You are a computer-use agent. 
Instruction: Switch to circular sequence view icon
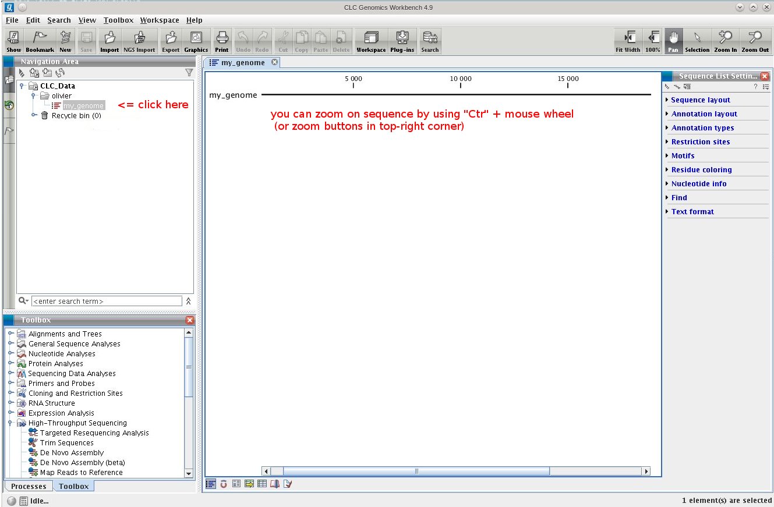click(224, 484)
